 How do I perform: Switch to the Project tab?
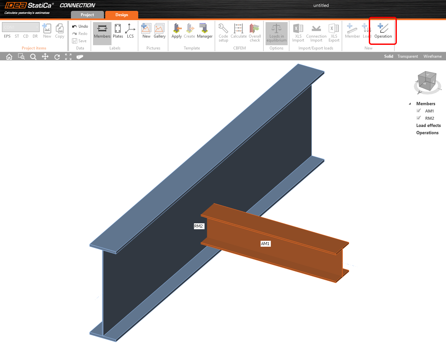pos(87,15)
